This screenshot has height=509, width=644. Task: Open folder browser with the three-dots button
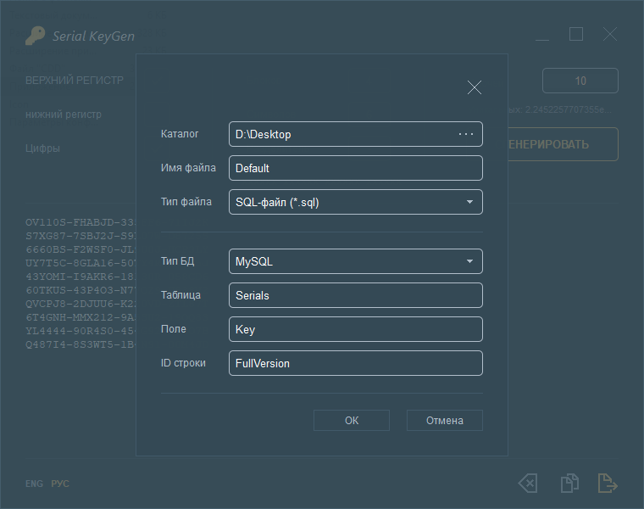tap(466, 134)
